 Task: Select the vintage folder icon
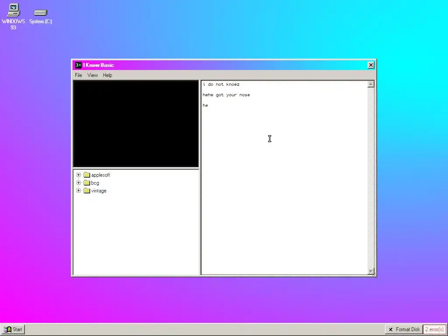87,191
